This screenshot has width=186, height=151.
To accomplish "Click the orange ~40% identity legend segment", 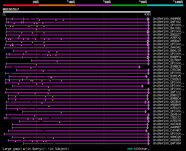I will click(x=57, y=5).
